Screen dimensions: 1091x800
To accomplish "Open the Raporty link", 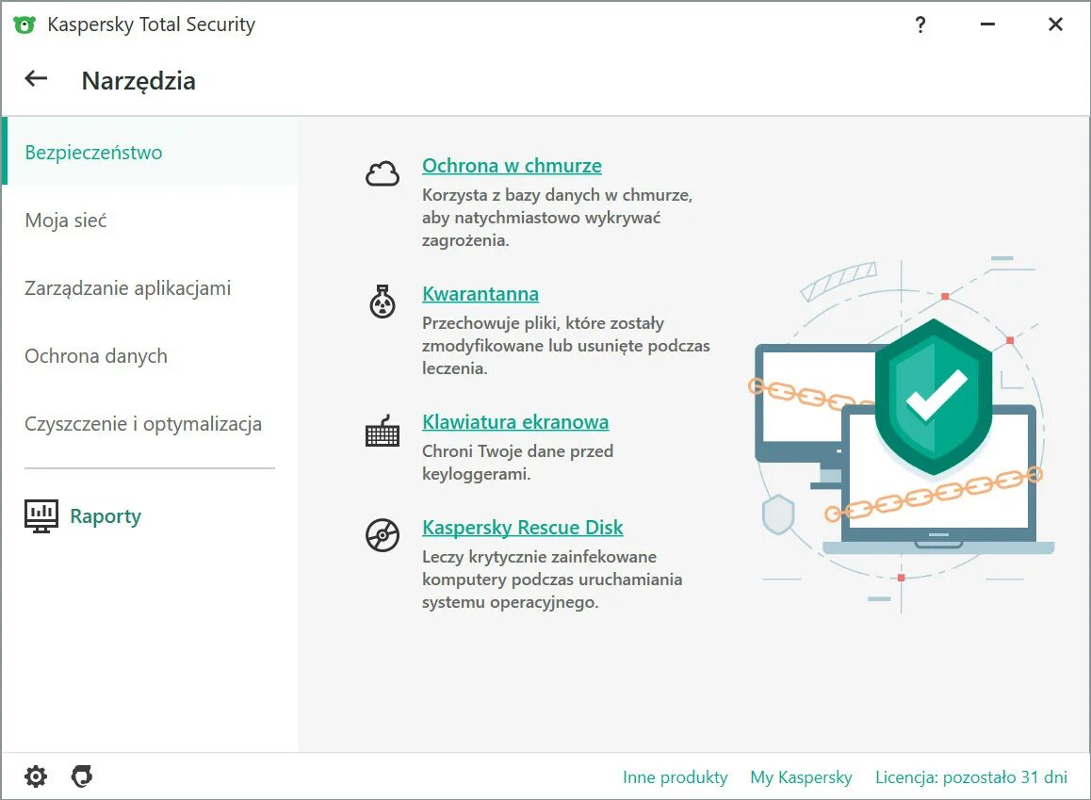I will (106, 516).
